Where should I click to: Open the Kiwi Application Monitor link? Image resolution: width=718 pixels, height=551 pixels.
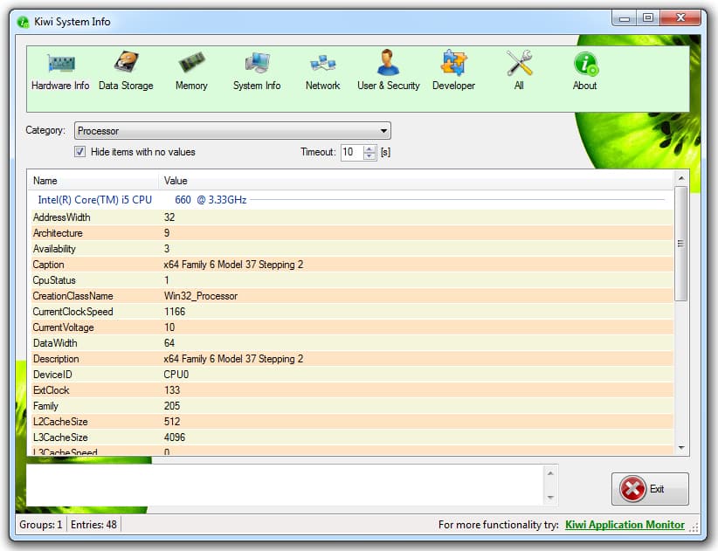pos(625,525)
